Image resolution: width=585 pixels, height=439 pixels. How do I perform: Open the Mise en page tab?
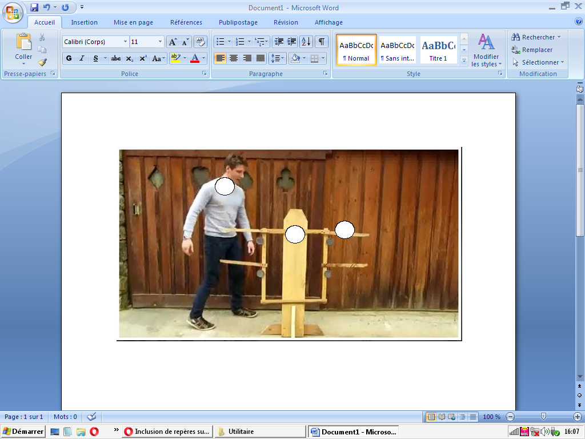[x=133, y=22]
